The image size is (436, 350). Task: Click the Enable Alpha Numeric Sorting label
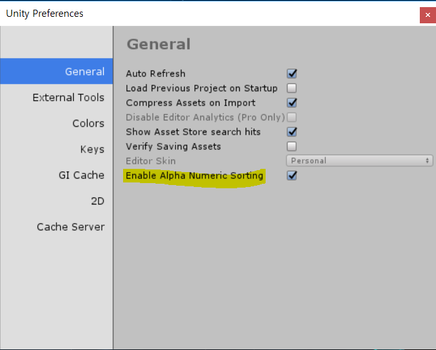click(194, 175)
